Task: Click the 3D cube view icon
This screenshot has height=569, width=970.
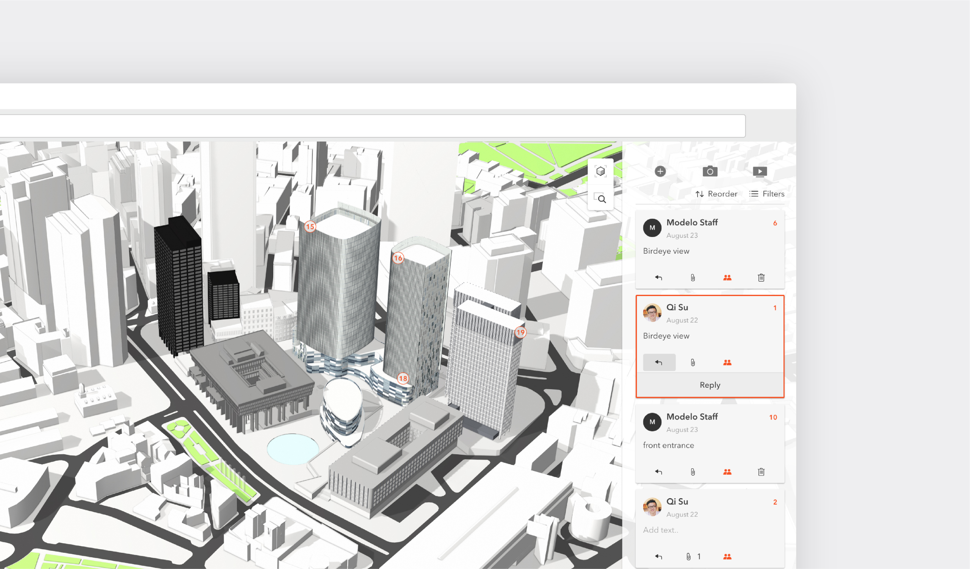Action: point(600,171)
